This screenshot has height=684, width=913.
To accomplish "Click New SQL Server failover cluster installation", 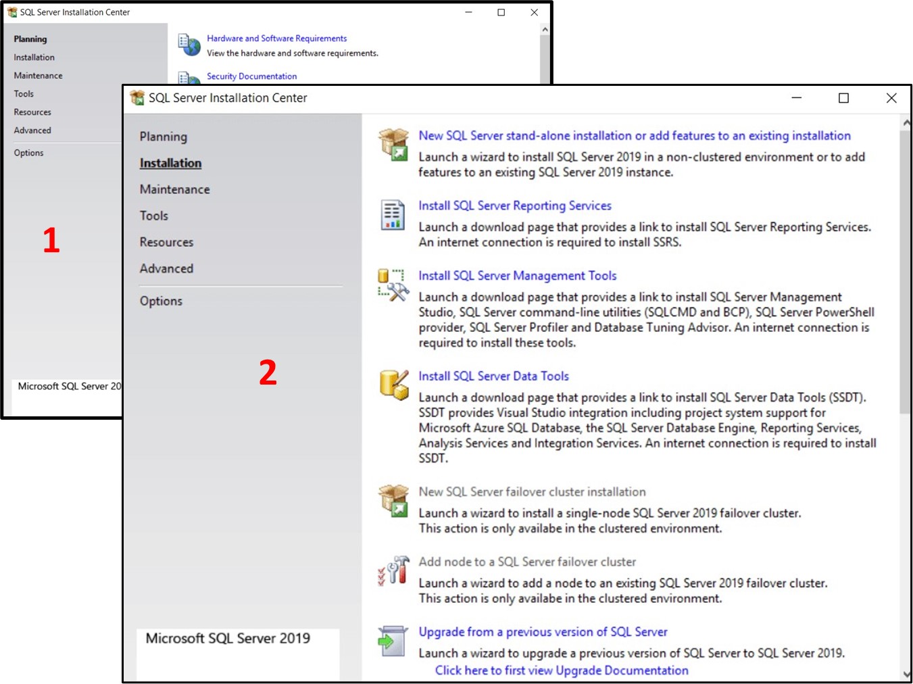I will [532, 491].
